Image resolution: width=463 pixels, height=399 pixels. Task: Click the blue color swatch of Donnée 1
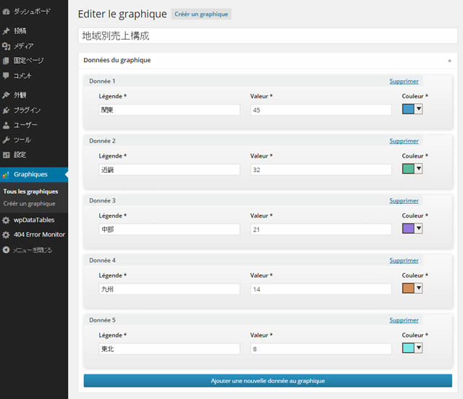tap(408, 109)
